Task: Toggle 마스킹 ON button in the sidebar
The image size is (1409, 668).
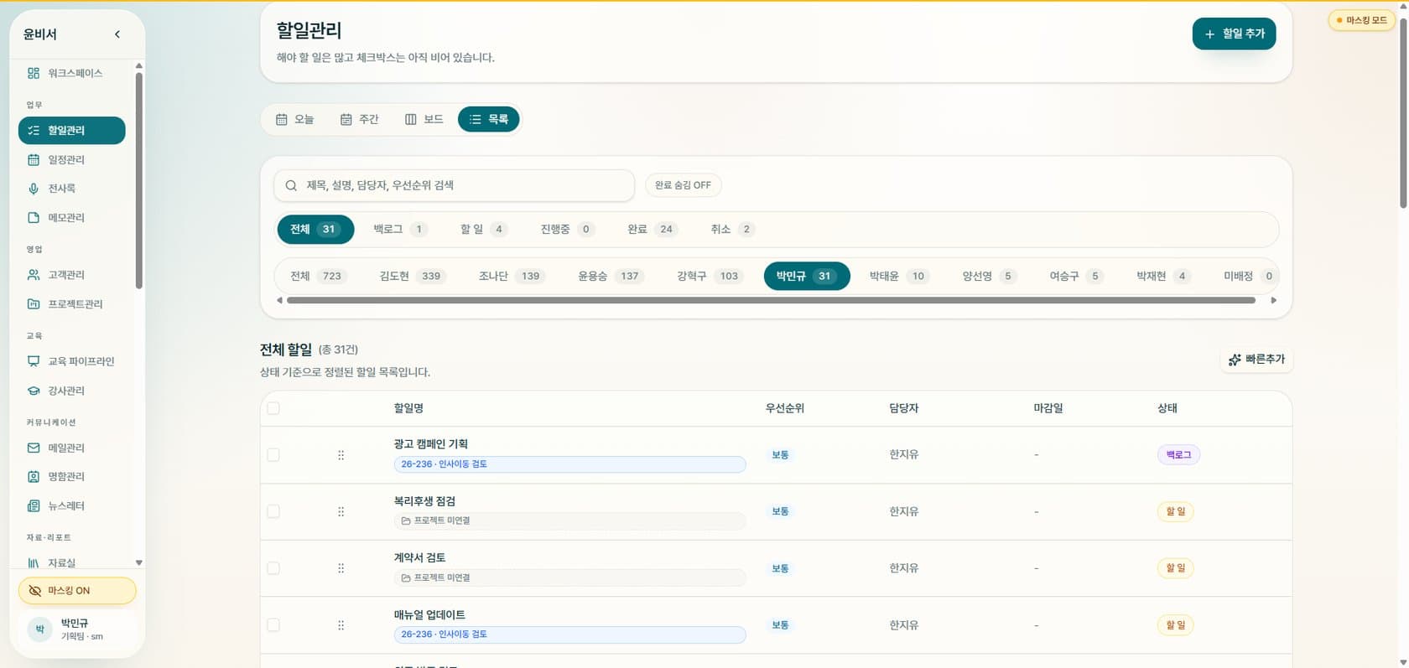Action: [77, 590]
